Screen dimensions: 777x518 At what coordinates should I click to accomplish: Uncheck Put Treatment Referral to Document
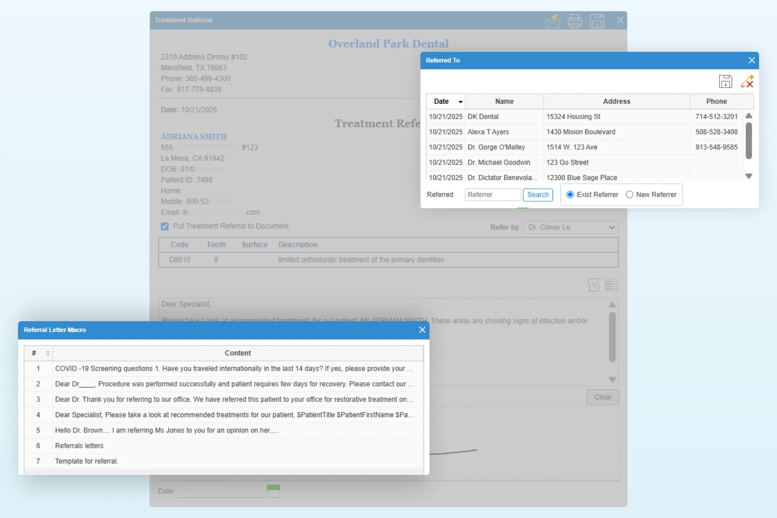point(165,227)
